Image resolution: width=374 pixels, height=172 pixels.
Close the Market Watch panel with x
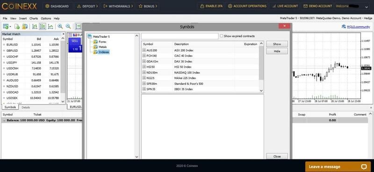63,34
